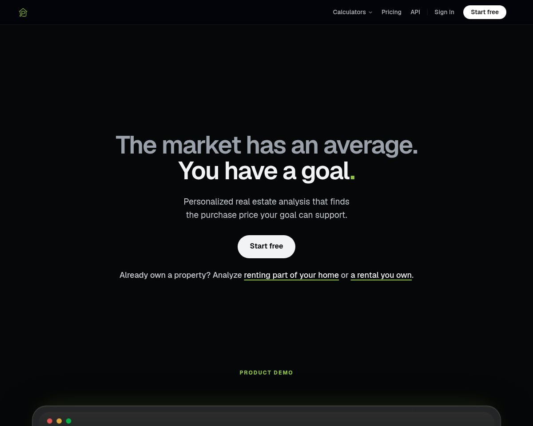Open the Pricing page

(x=391, y=12)
